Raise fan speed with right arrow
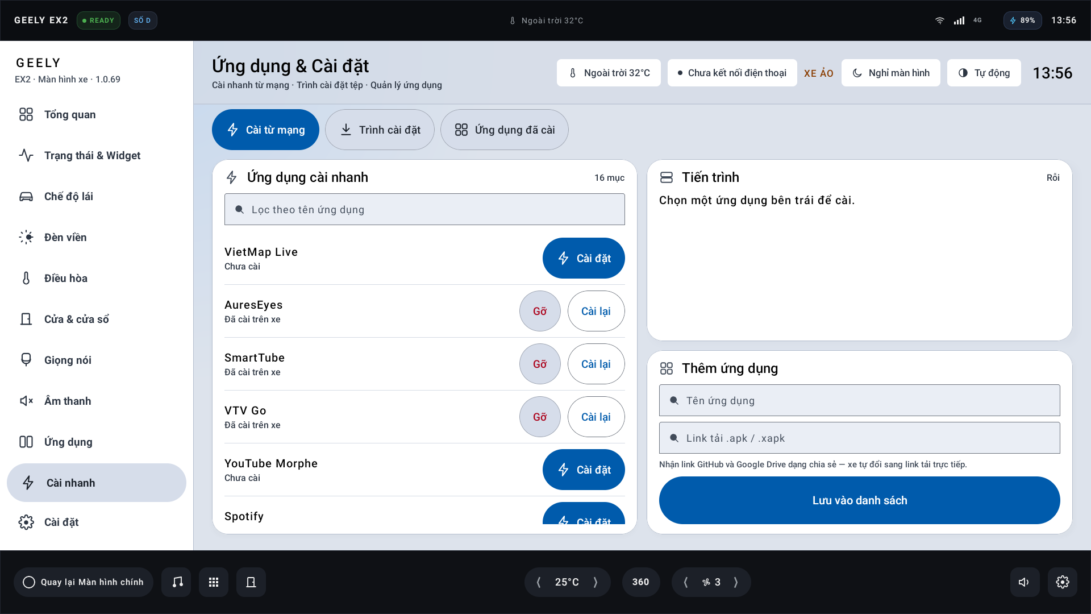Viewport: 1091px width, 614px height. (736, 582)
